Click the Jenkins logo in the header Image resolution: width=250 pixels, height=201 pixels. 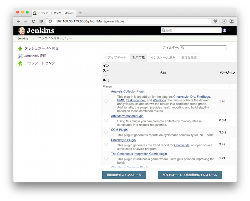36,30
